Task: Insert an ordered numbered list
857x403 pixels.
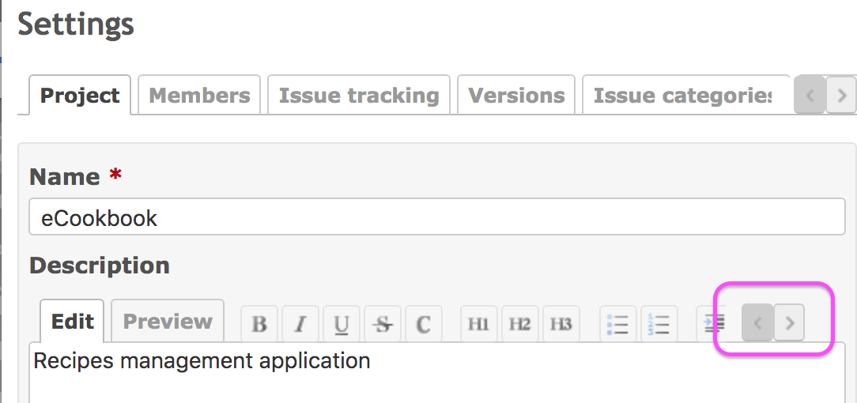Action: [x=659, y=324]
